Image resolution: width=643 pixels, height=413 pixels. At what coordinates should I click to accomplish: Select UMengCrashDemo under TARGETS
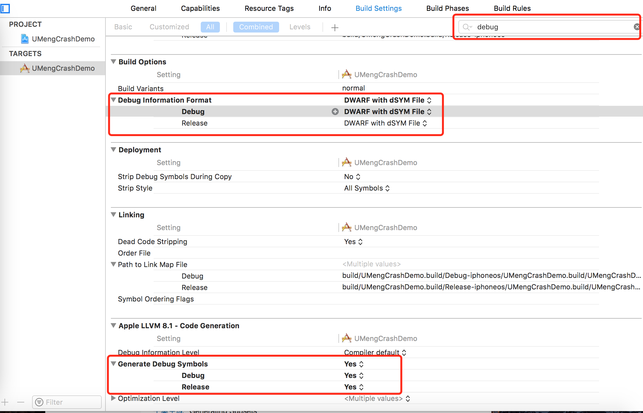63,68
